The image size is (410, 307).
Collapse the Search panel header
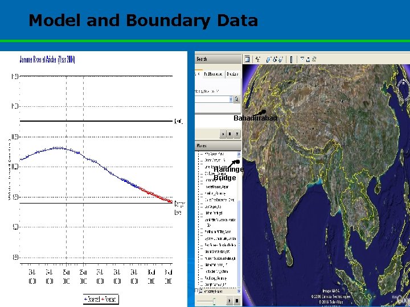[218, 59]
